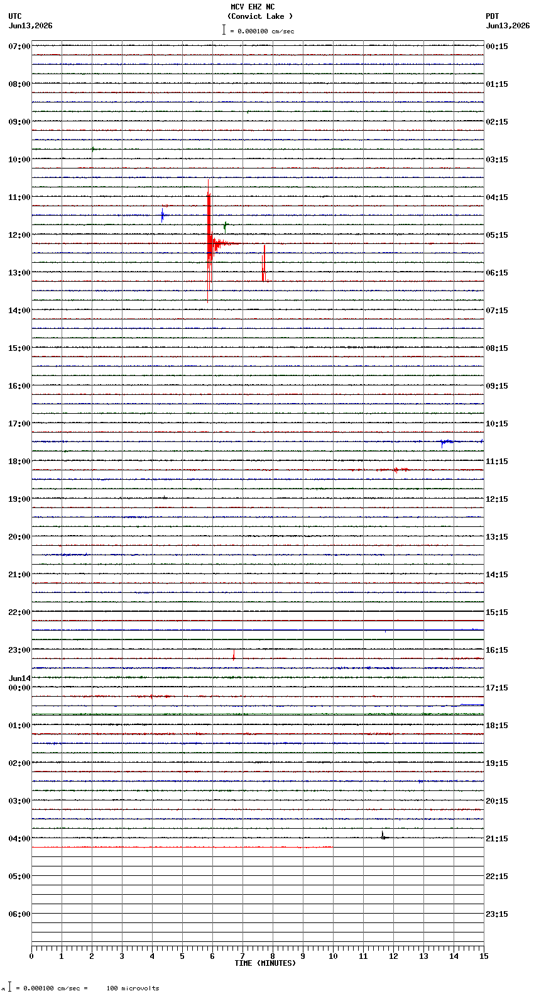This screenshot has height=996, width=534.
Task: Select the 11:15 PDT row label
Action: click(497, 462)
